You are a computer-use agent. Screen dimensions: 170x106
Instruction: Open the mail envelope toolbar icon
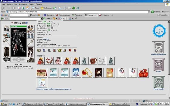60,8
